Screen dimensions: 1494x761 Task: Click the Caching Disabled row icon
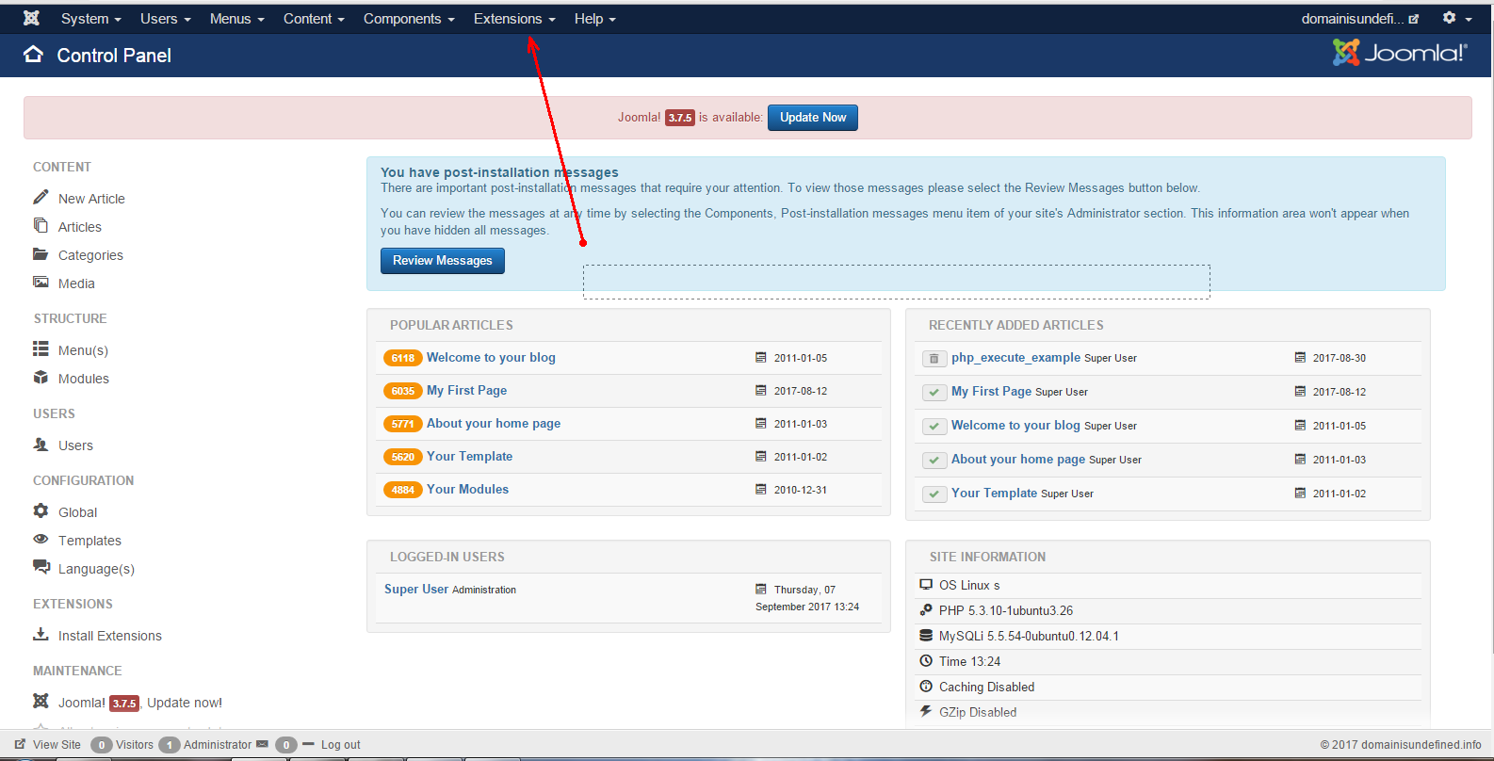[926, 686]
